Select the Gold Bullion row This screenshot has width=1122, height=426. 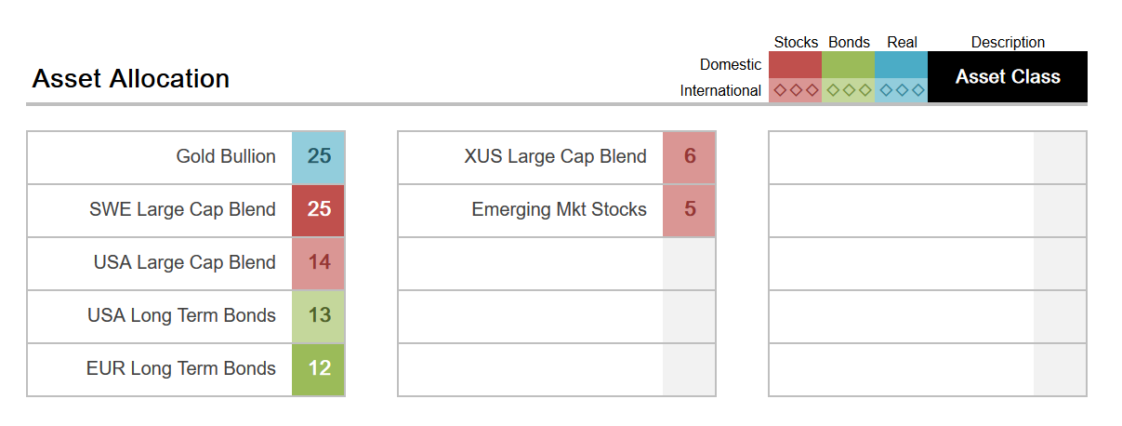186,157
